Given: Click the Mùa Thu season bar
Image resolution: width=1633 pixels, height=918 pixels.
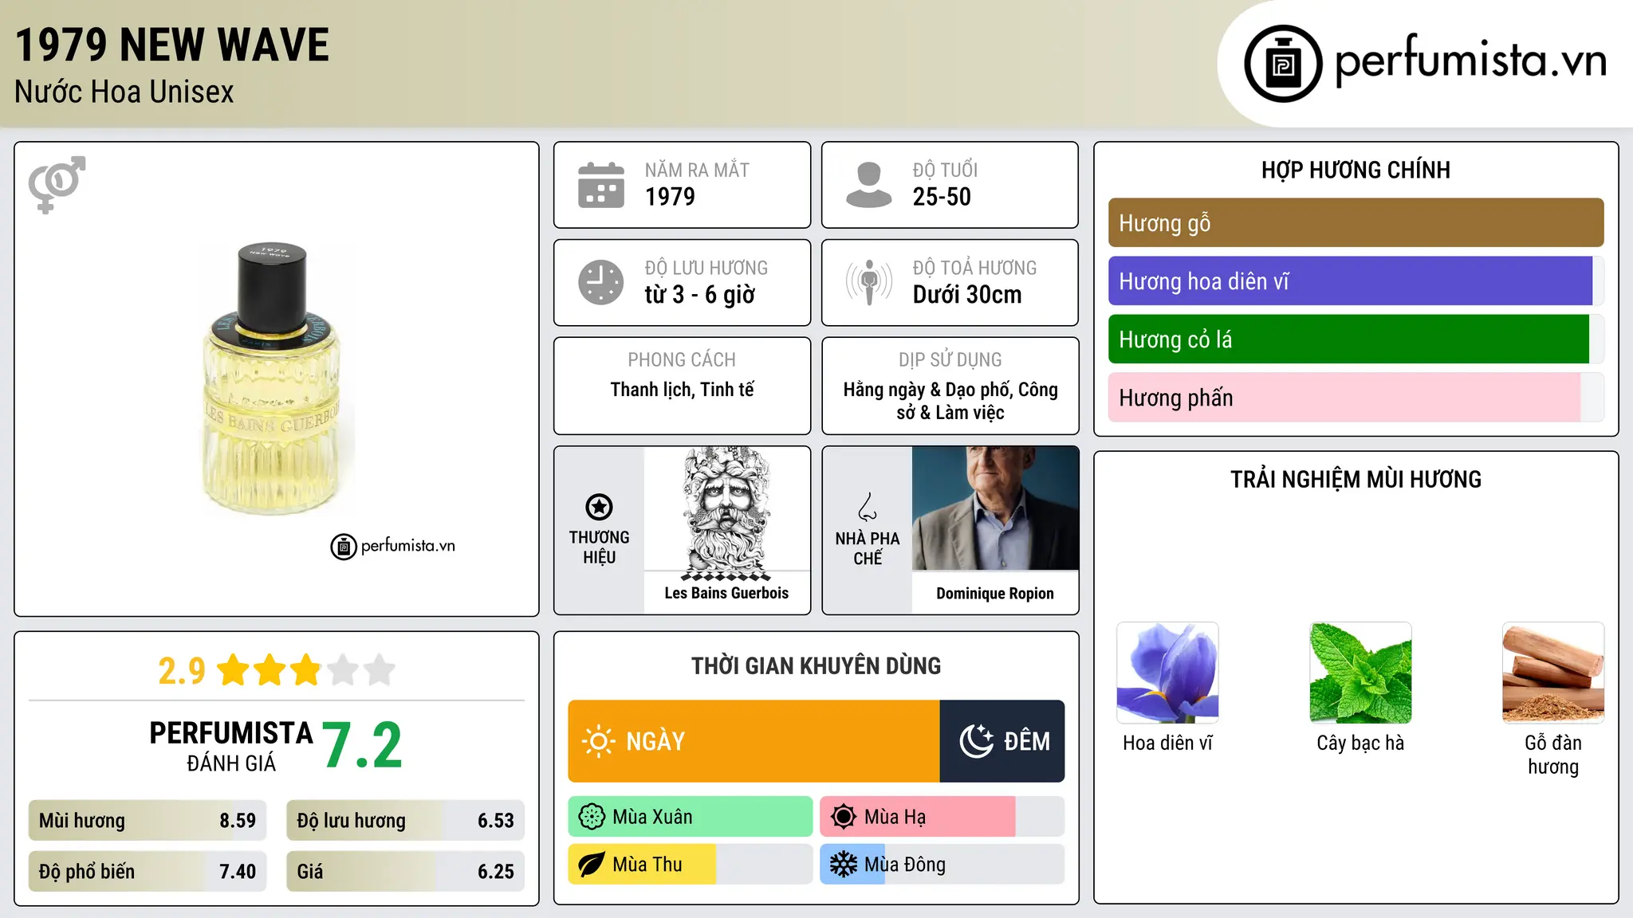Looking at the screenshot, I should pos(691,865).
